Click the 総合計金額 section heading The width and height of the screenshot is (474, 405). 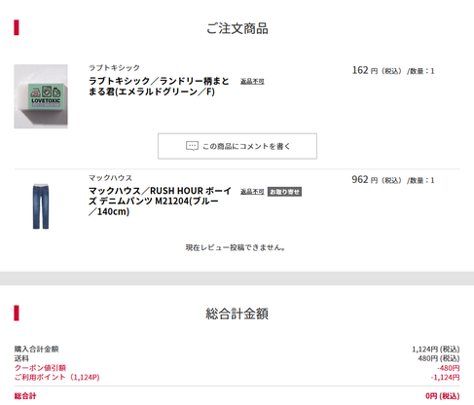[x=237, y=313]
